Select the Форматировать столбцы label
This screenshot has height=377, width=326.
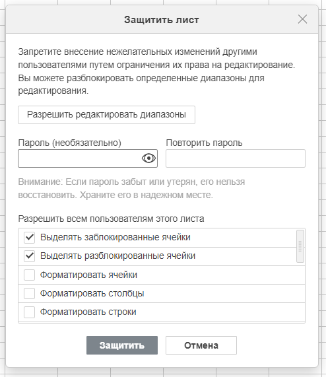coord(92,293)
